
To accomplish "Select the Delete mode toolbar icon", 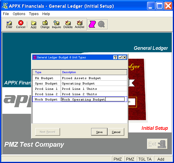I will pyautogui.click(x=68, y=24).
